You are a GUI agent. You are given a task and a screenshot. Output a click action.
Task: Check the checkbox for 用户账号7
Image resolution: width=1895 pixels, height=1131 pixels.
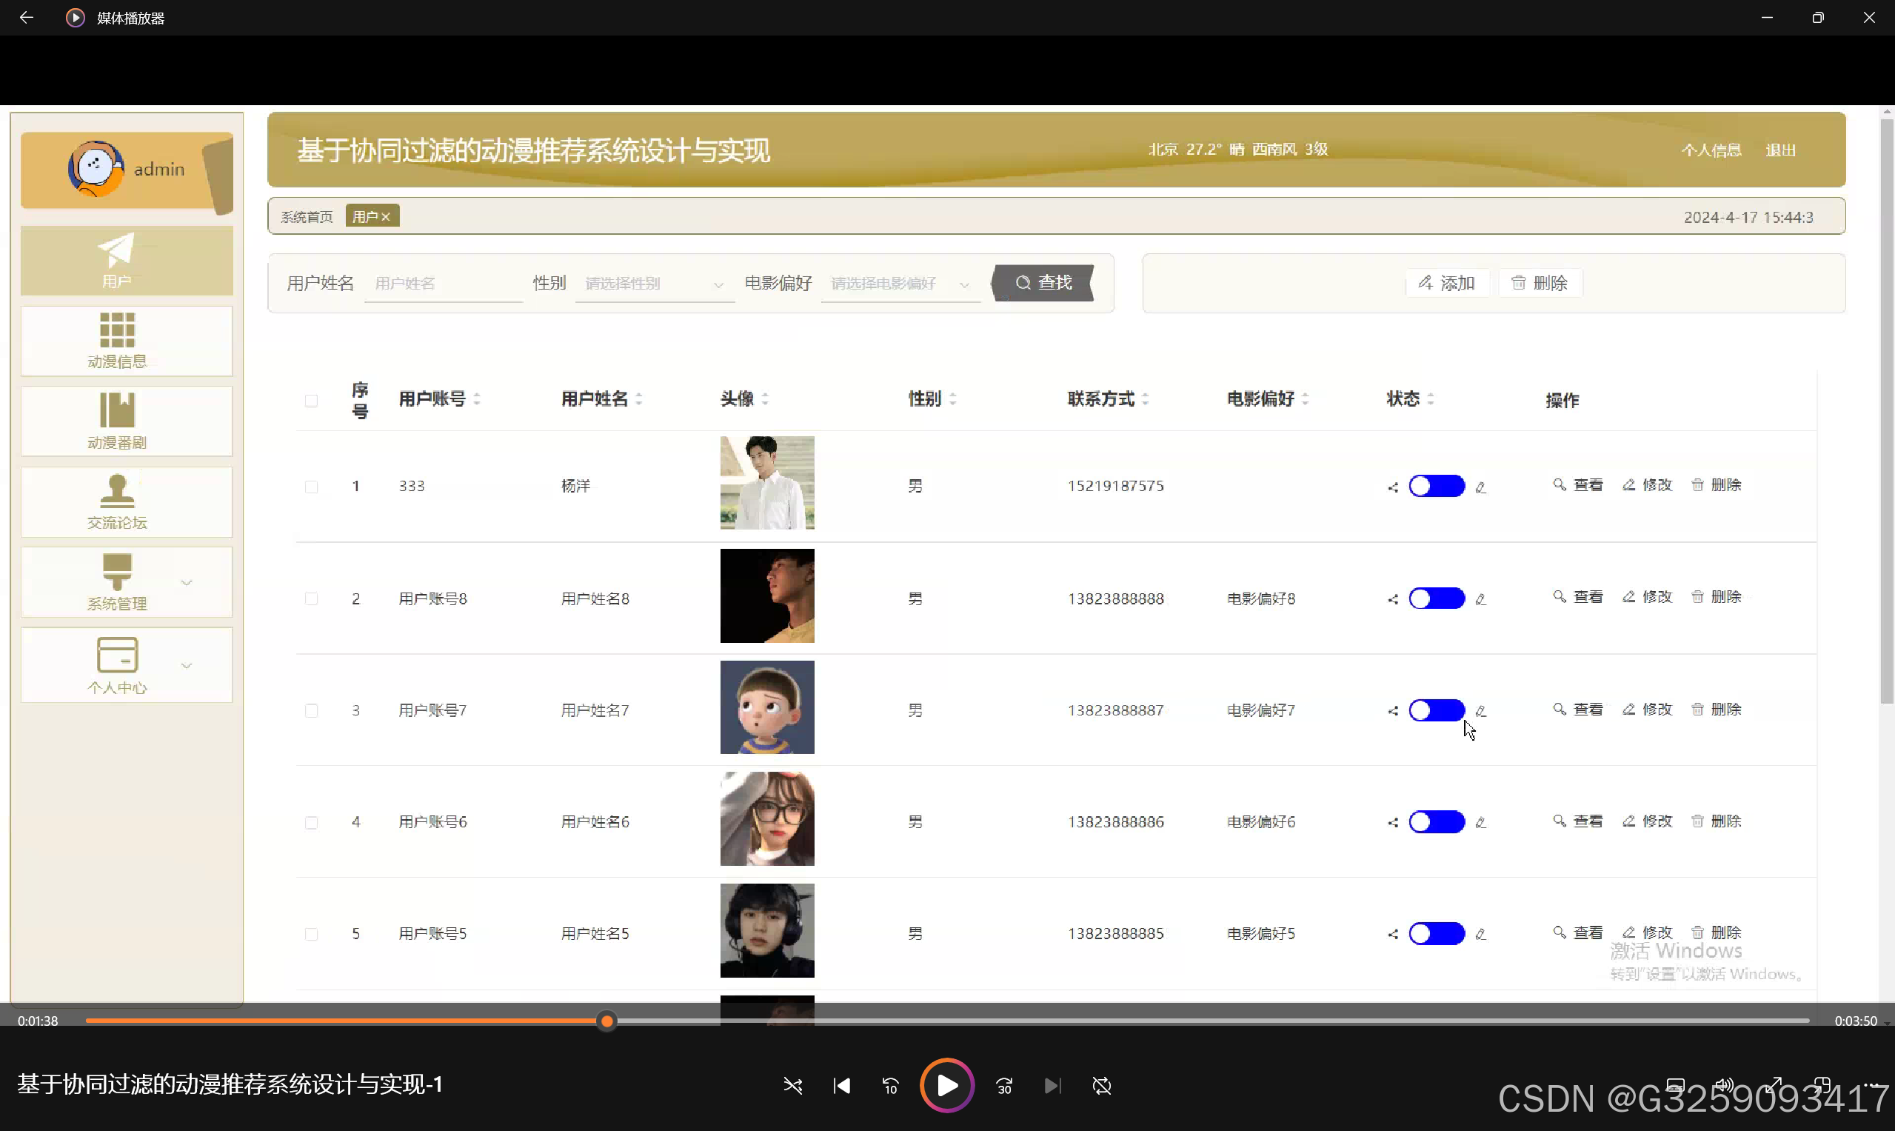311,711
